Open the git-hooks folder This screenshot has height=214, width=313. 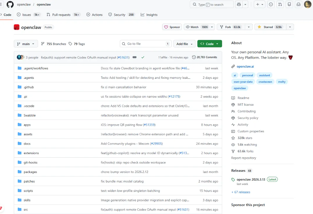point(30,162)
